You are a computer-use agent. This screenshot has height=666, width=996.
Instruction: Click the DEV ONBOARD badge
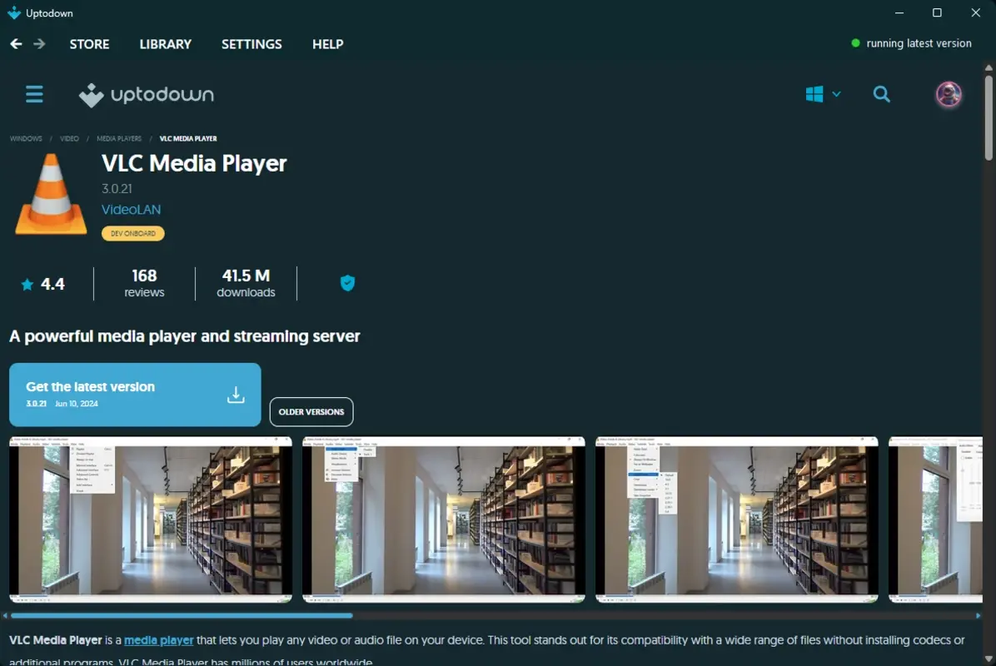(132, 233)
